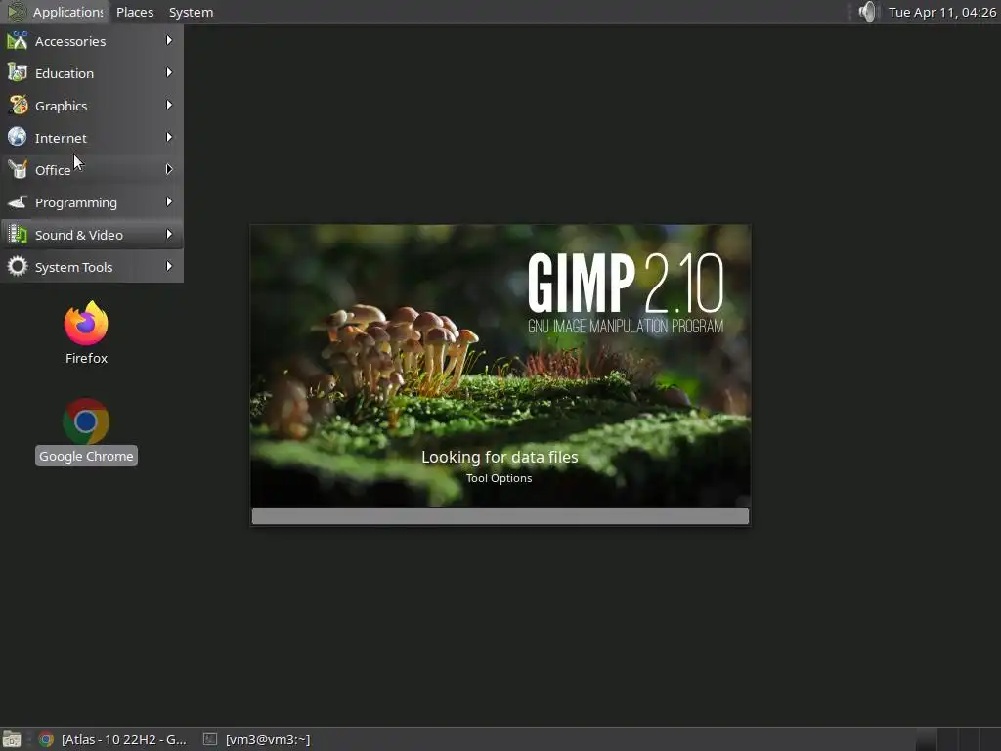The width and height of the screenshot is (1001, 751).
Task: Open the Accessories submenu
Action: pyautogui.click(x=91, y=41)
